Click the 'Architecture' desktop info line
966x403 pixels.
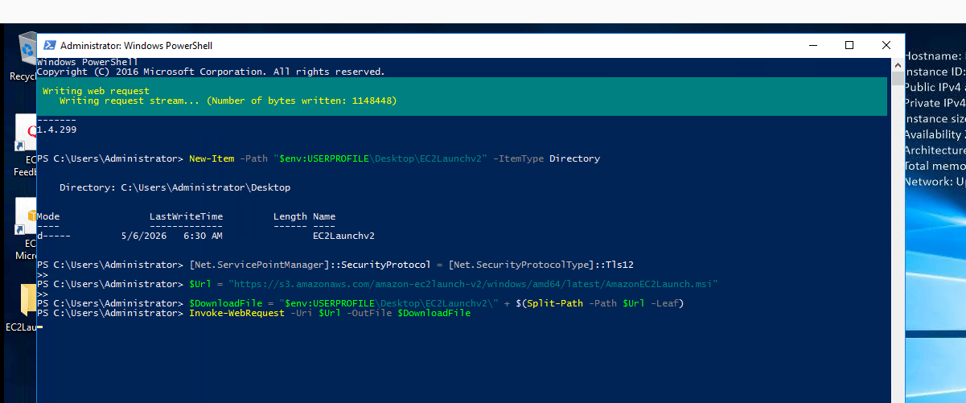pyautogui.click(x=935, y=150)
